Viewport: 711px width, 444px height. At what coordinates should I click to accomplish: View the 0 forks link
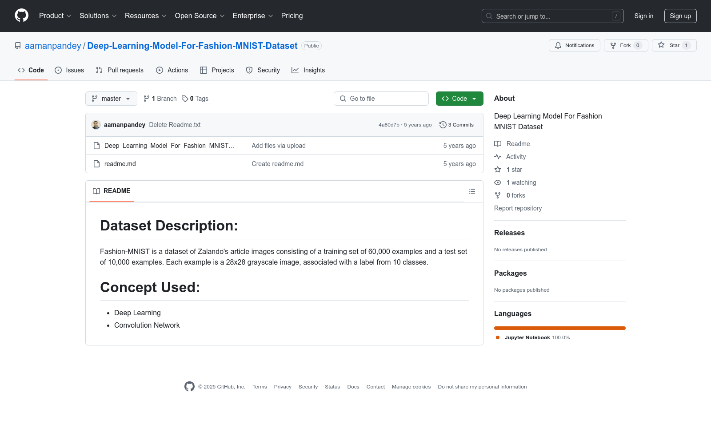510,195
